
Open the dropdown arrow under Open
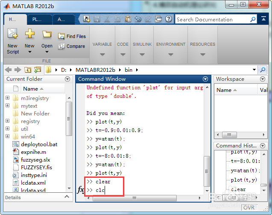tap(47, 52)
